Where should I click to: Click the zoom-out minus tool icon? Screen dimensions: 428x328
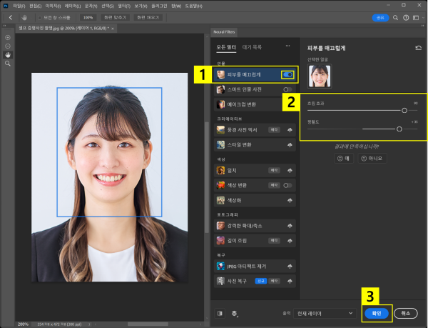[8, 45]
